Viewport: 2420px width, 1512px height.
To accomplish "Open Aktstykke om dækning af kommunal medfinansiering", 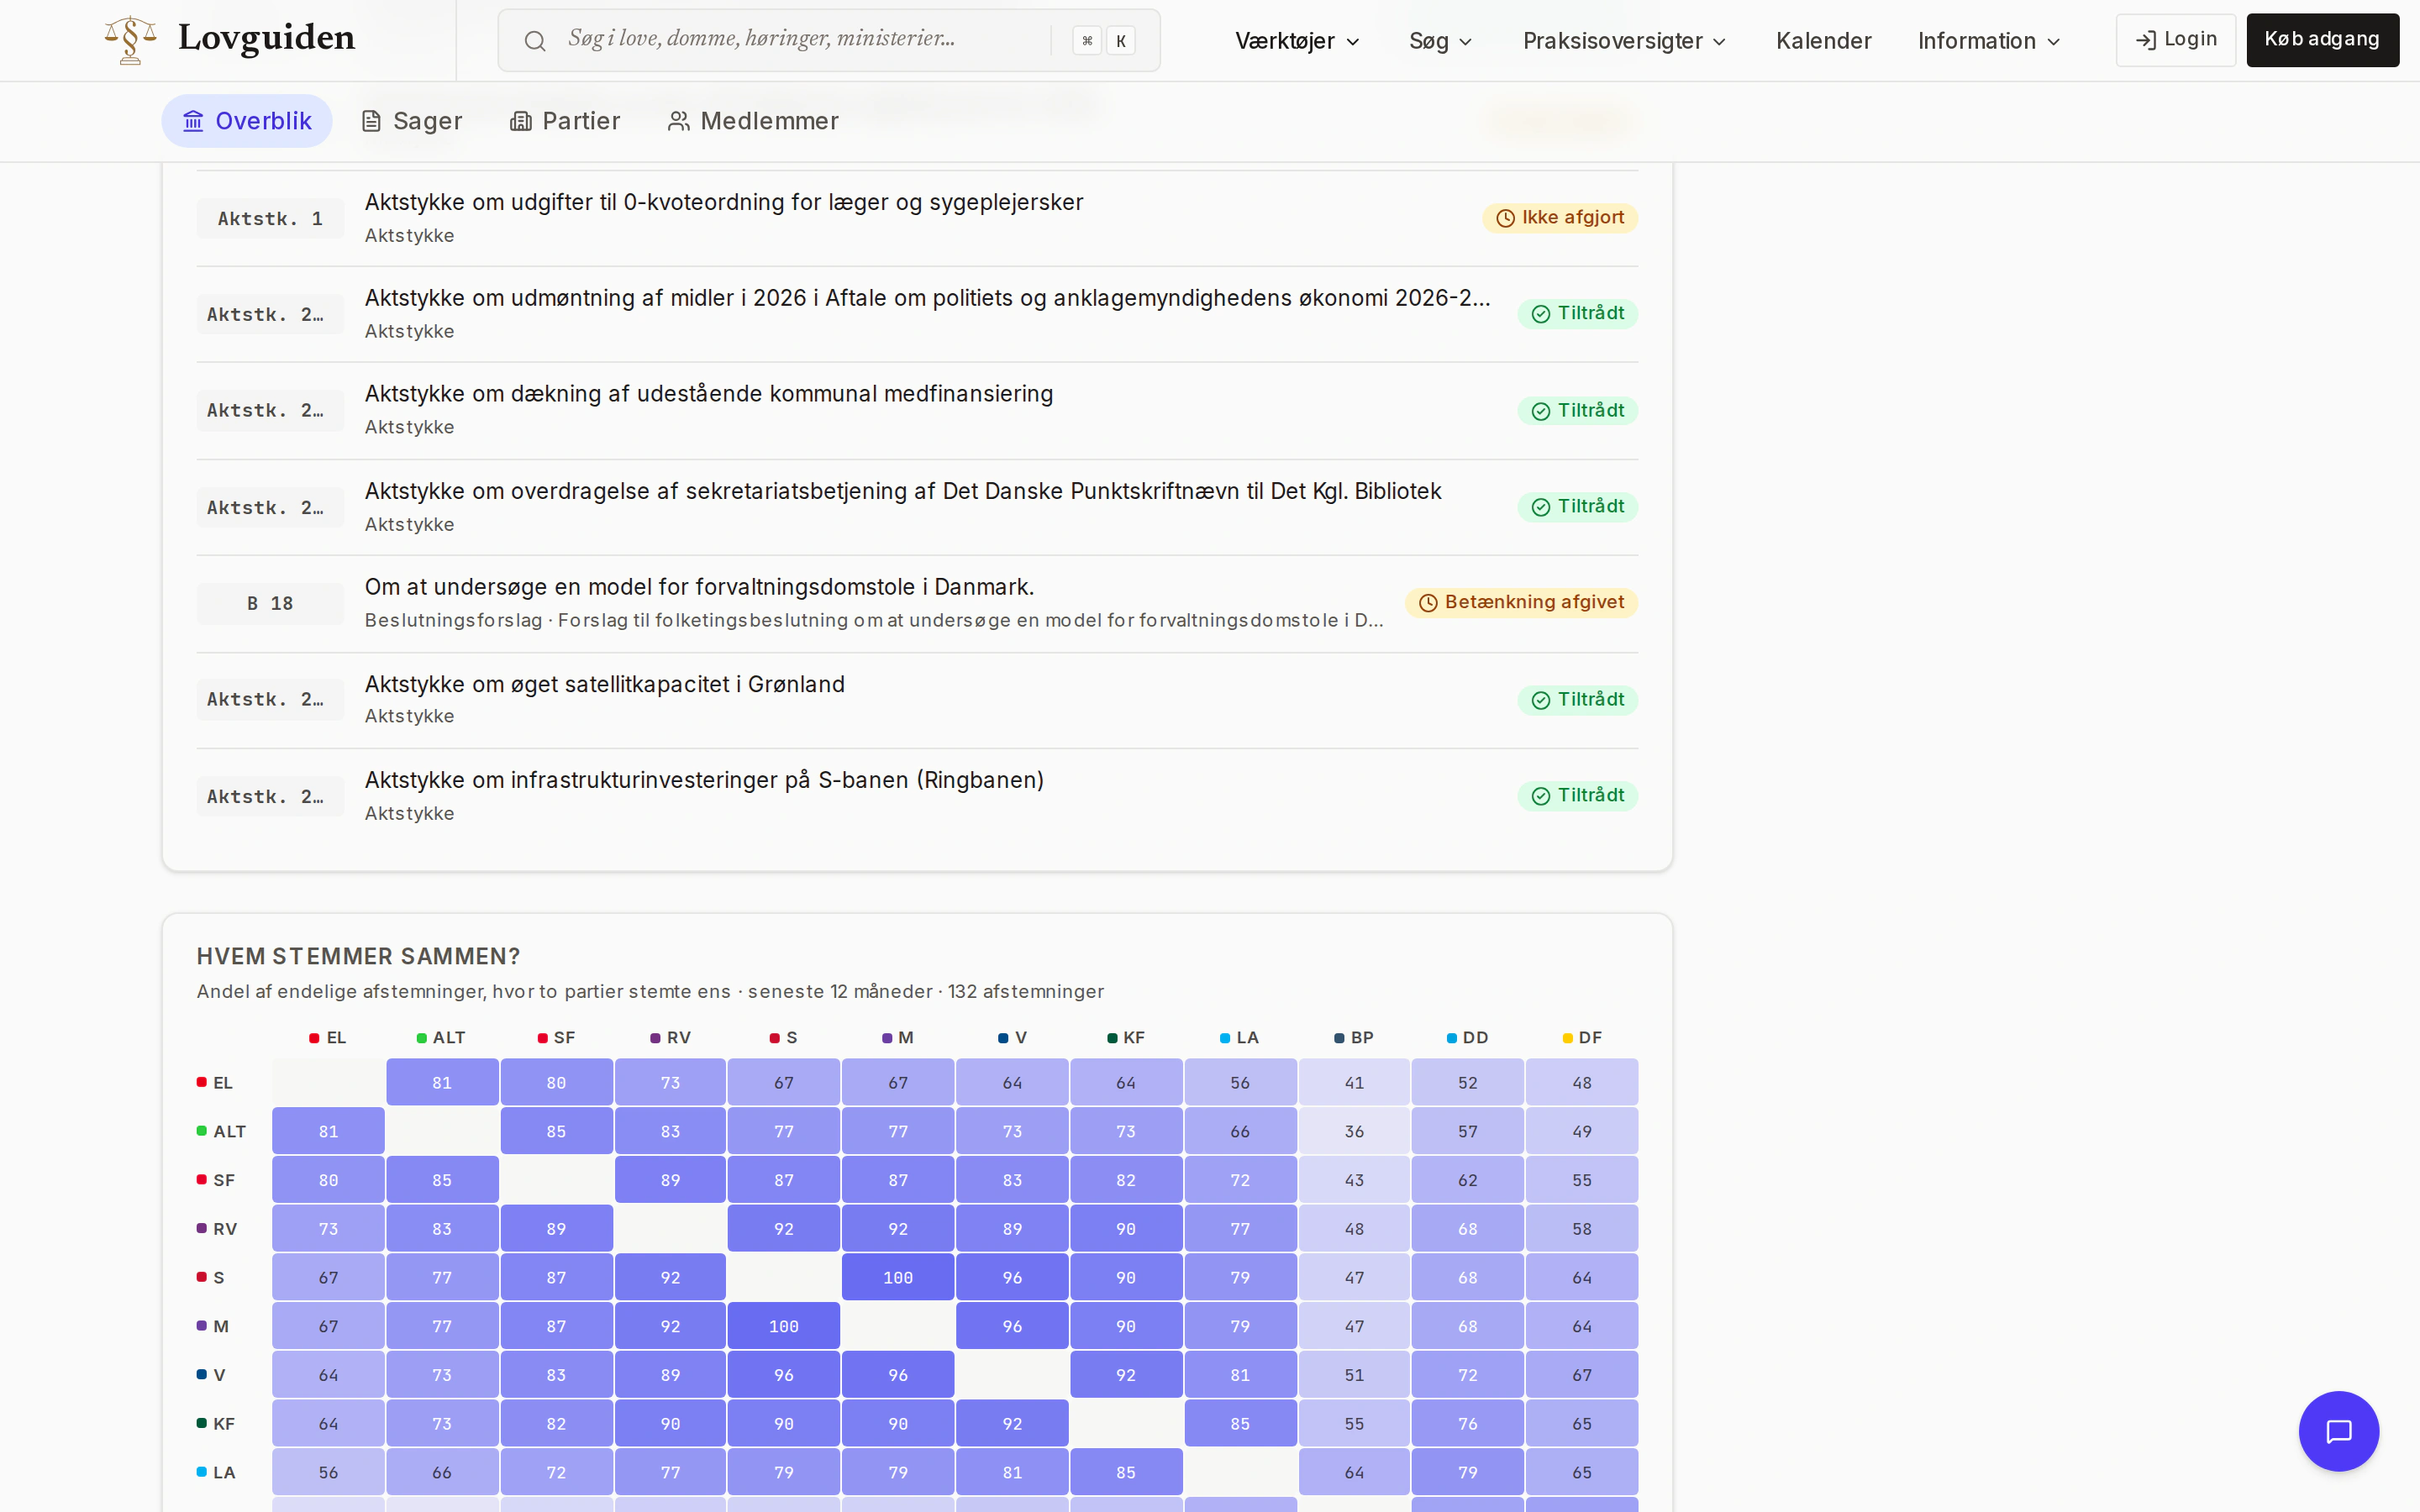I will point(917,410).
